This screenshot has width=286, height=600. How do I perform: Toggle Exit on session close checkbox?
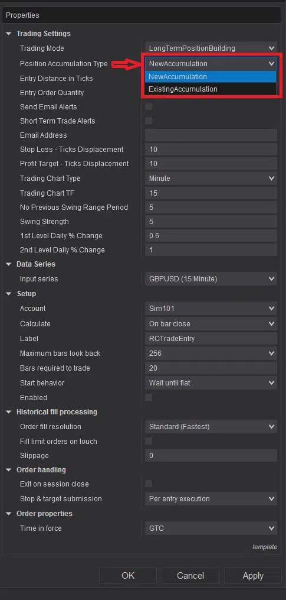149,484
